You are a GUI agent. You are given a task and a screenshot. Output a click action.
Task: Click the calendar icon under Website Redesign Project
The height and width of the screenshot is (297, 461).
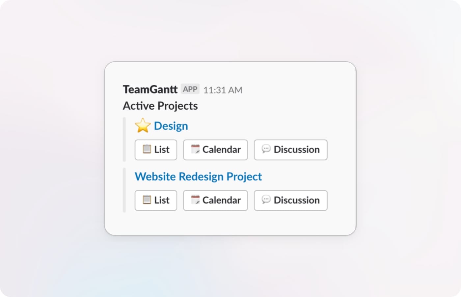[195, 200]
